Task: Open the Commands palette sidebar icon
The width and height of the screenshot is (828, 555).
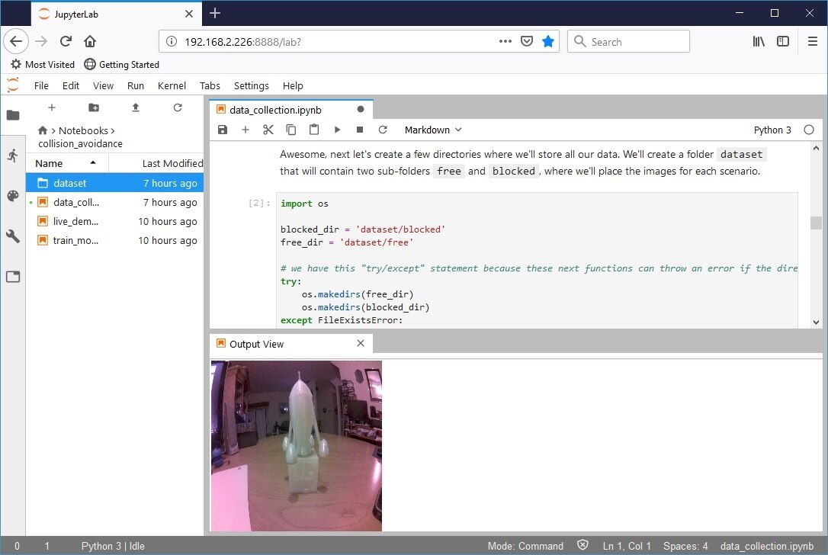Action: click(13, 196)
